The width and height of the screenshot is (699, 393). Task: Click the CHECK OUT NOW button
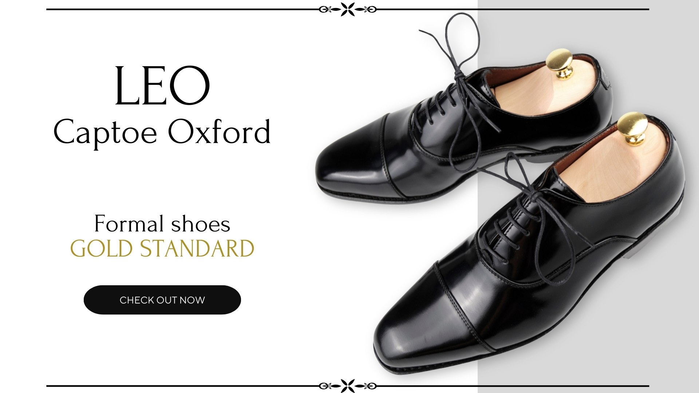pyautogui.click(x=162, y=300)
